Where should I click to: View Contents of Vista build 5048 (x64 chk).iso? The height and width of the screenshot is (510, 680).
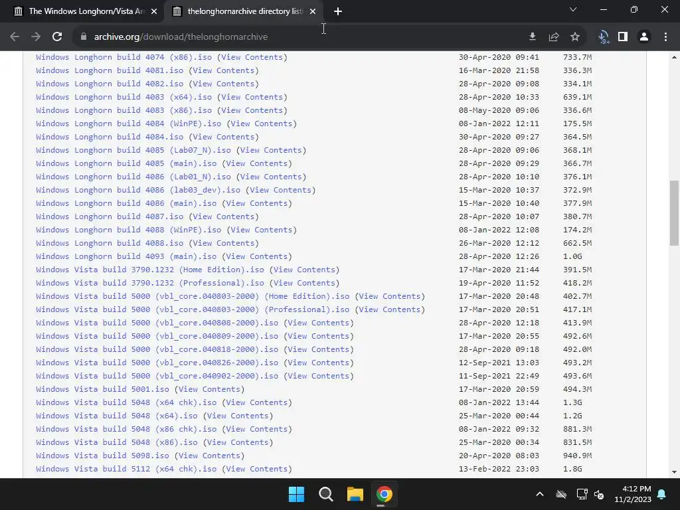257,402
